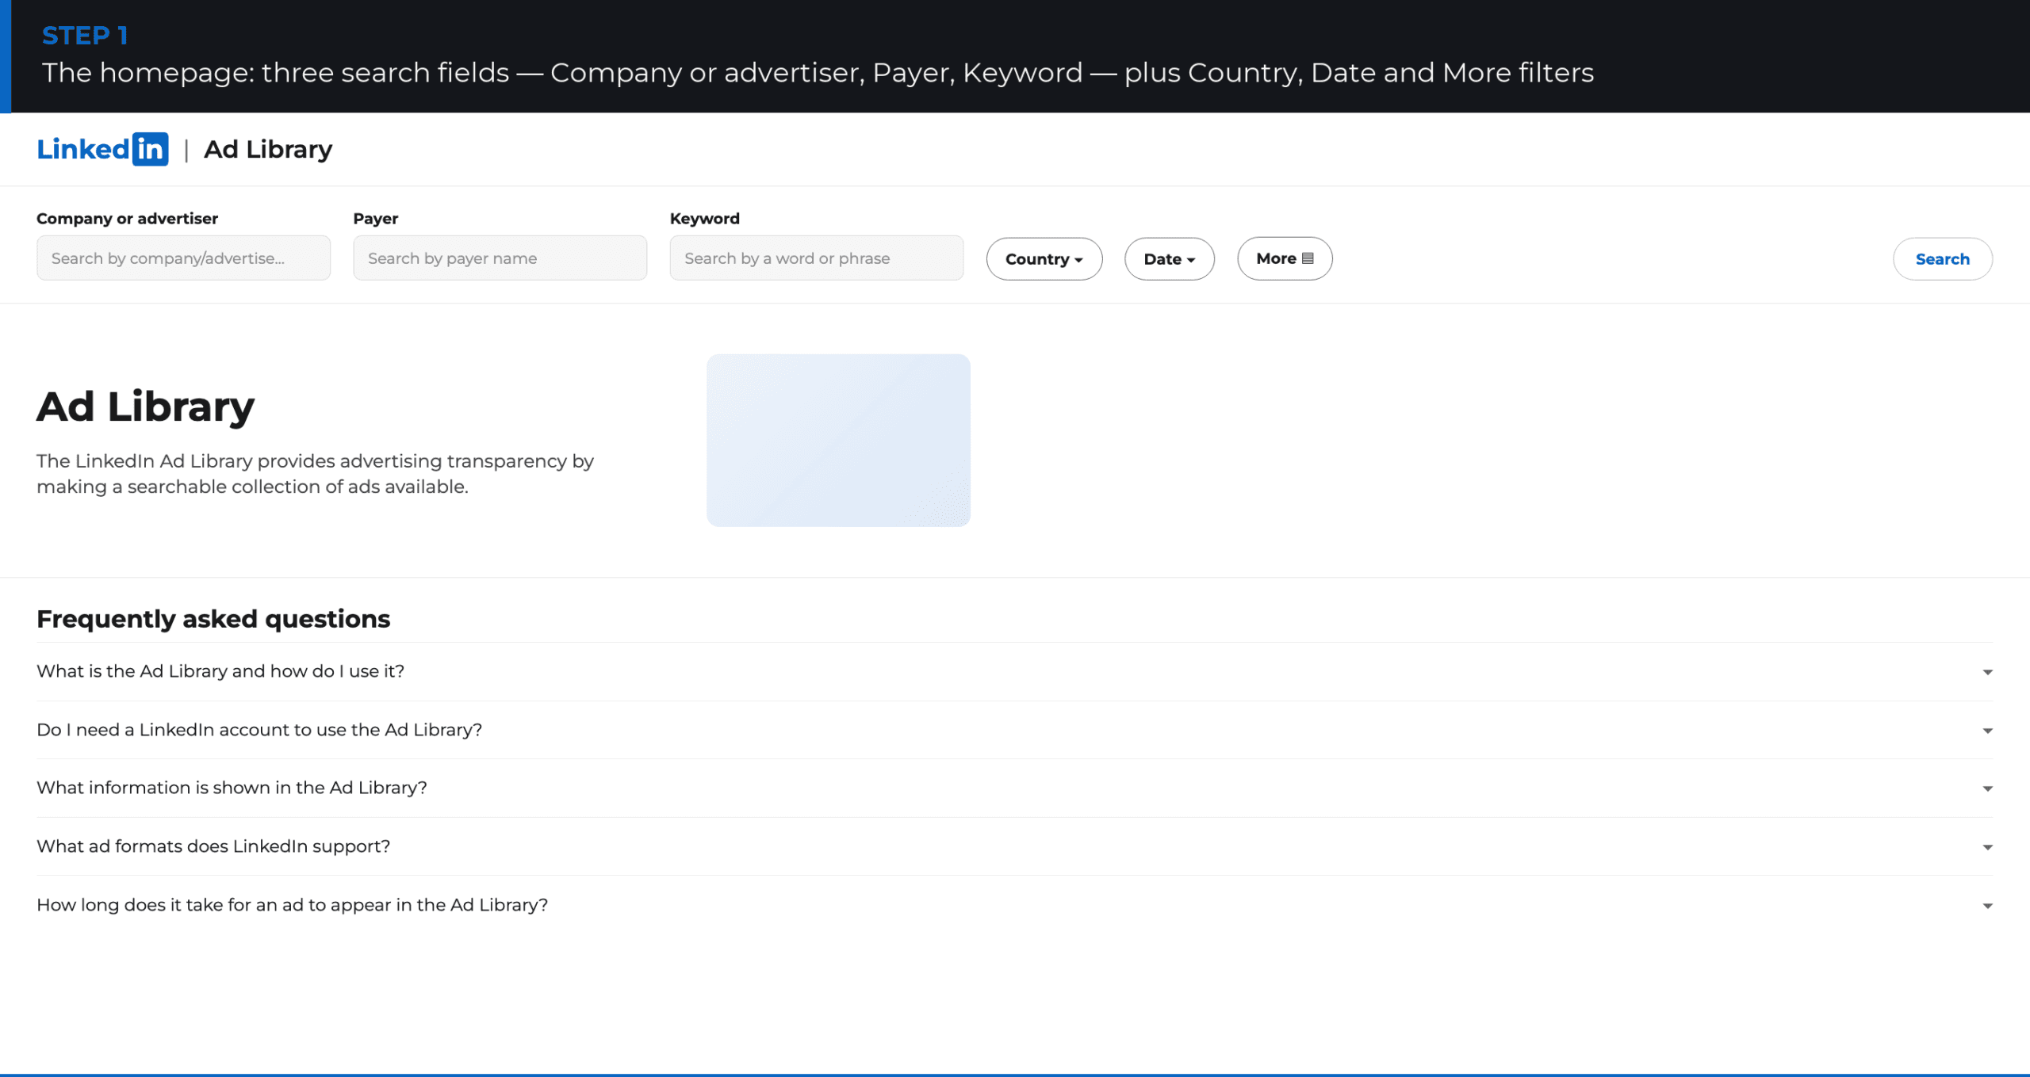This screenshot has height=1077, width=2030.
Task: Click into the Payer name search field
Action: (500, 258)
